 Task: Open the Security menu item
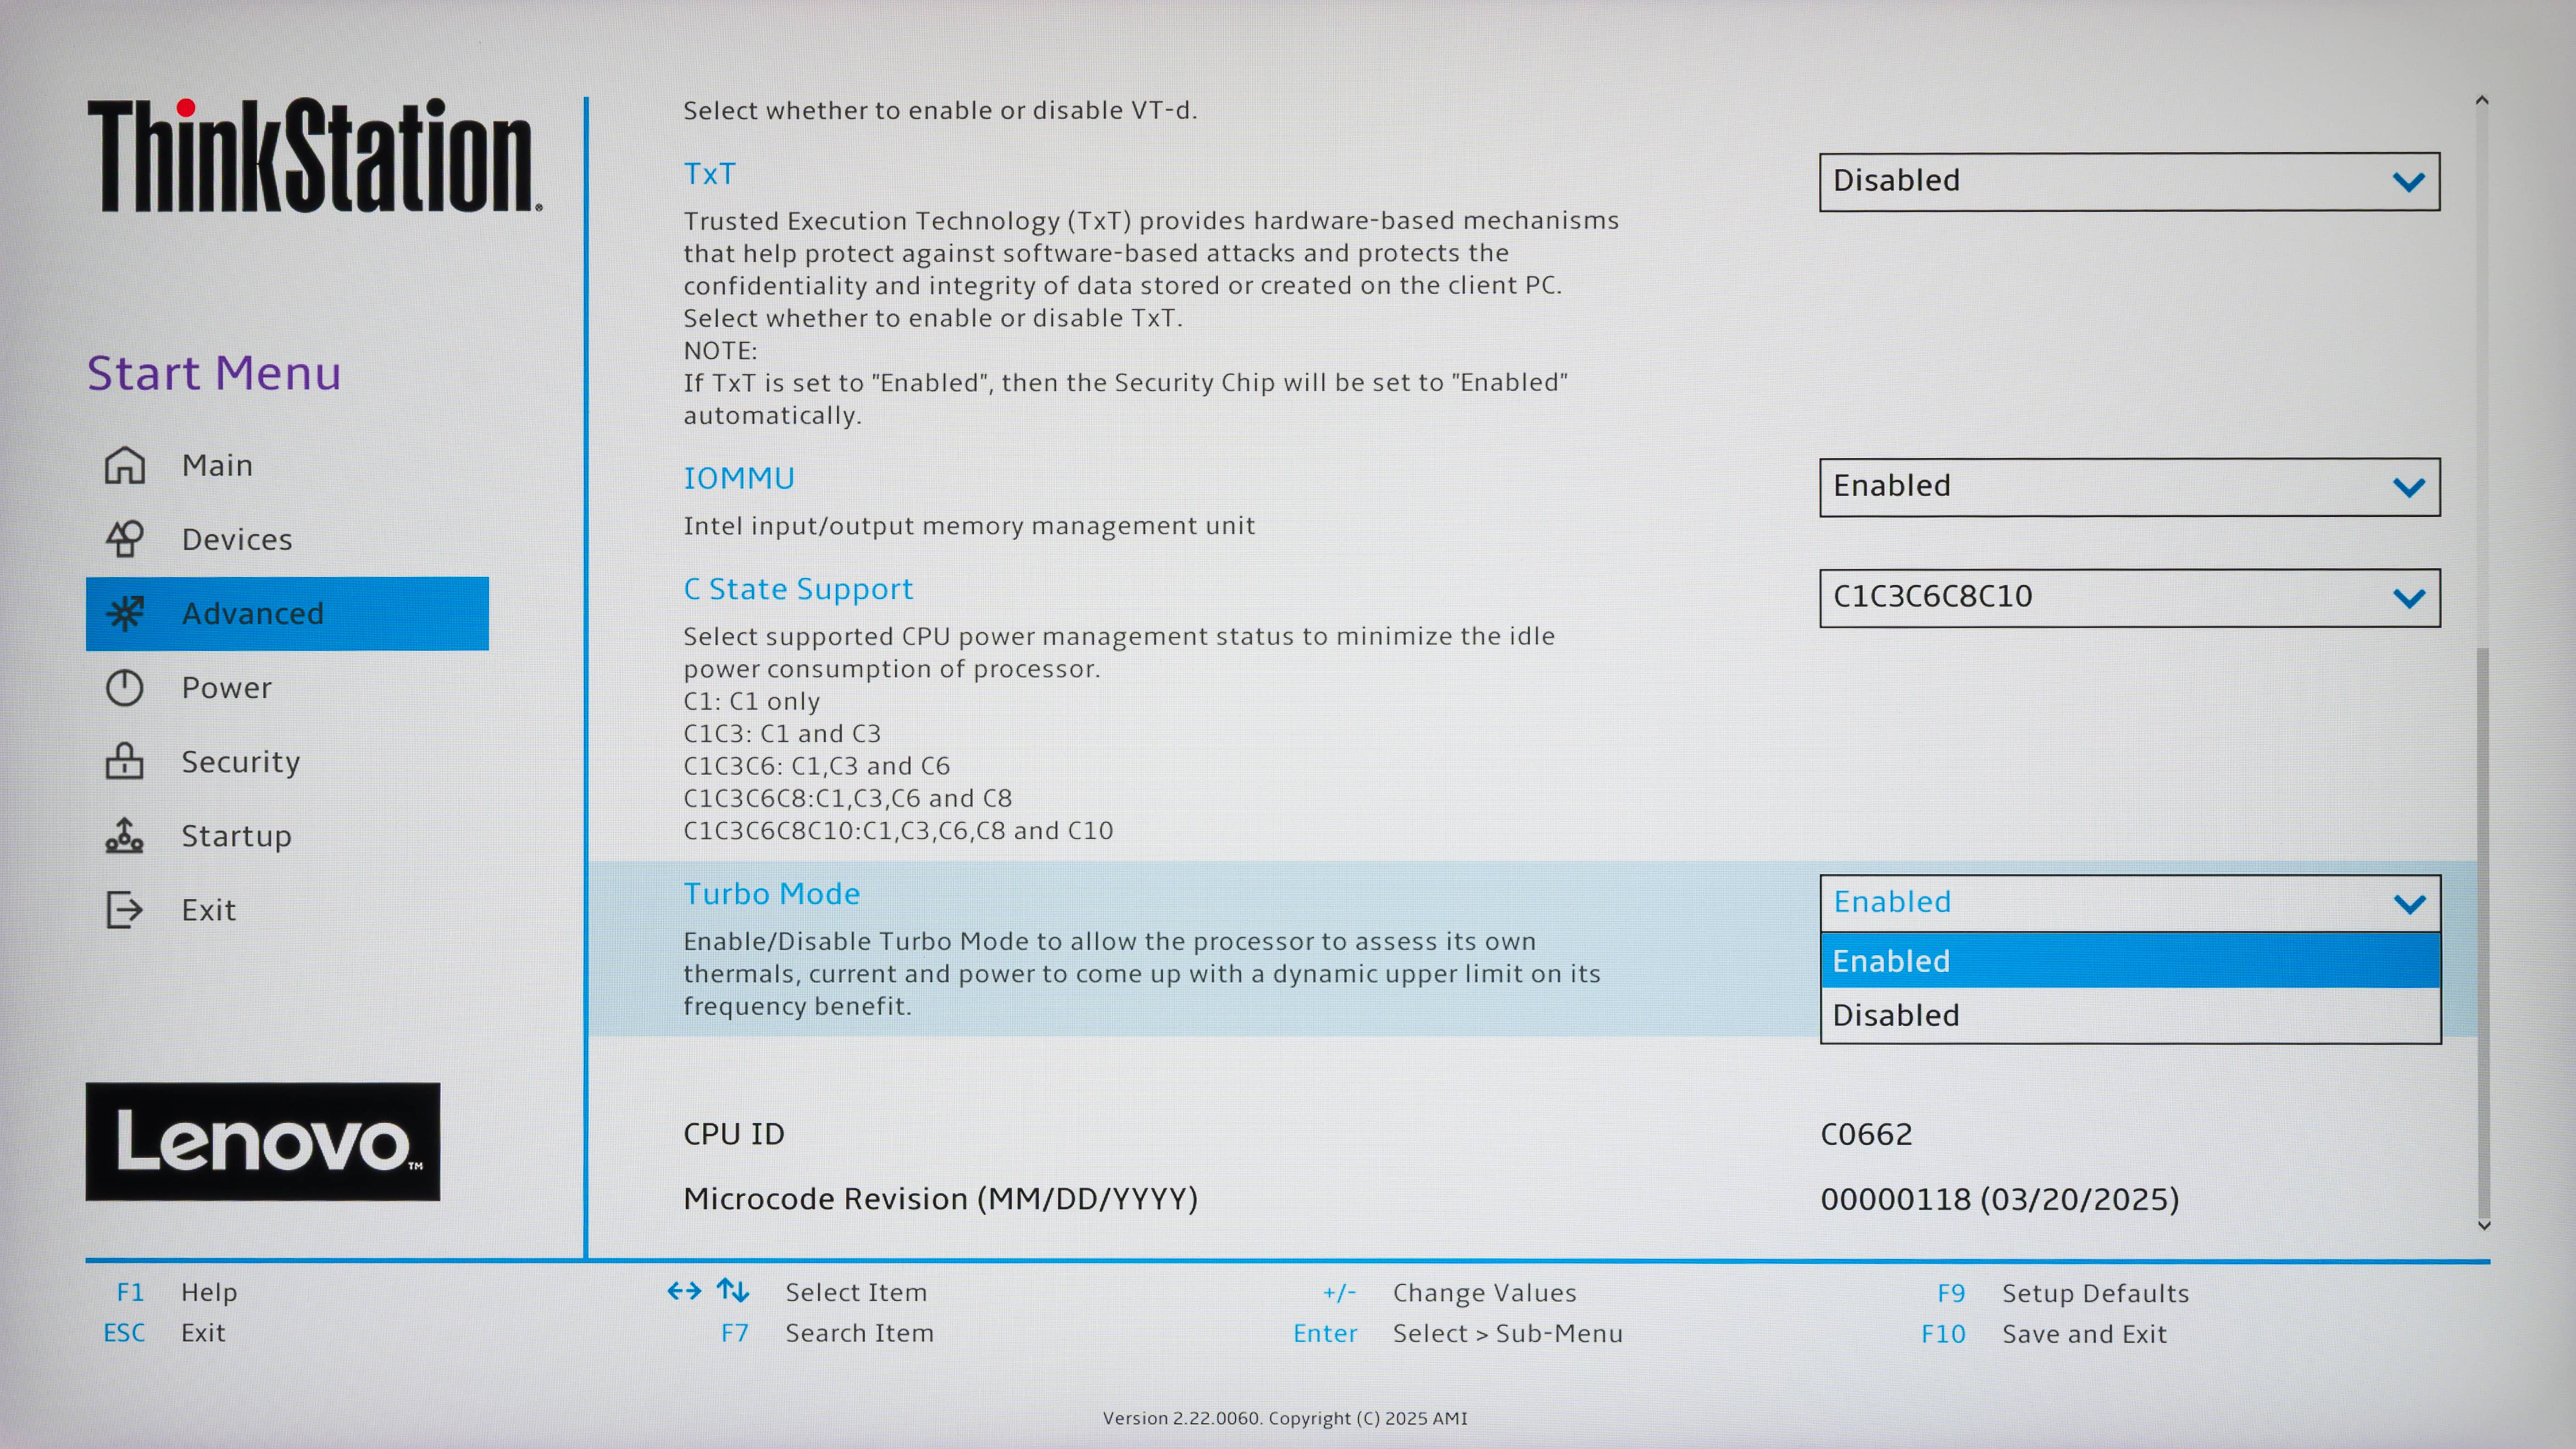240,762
